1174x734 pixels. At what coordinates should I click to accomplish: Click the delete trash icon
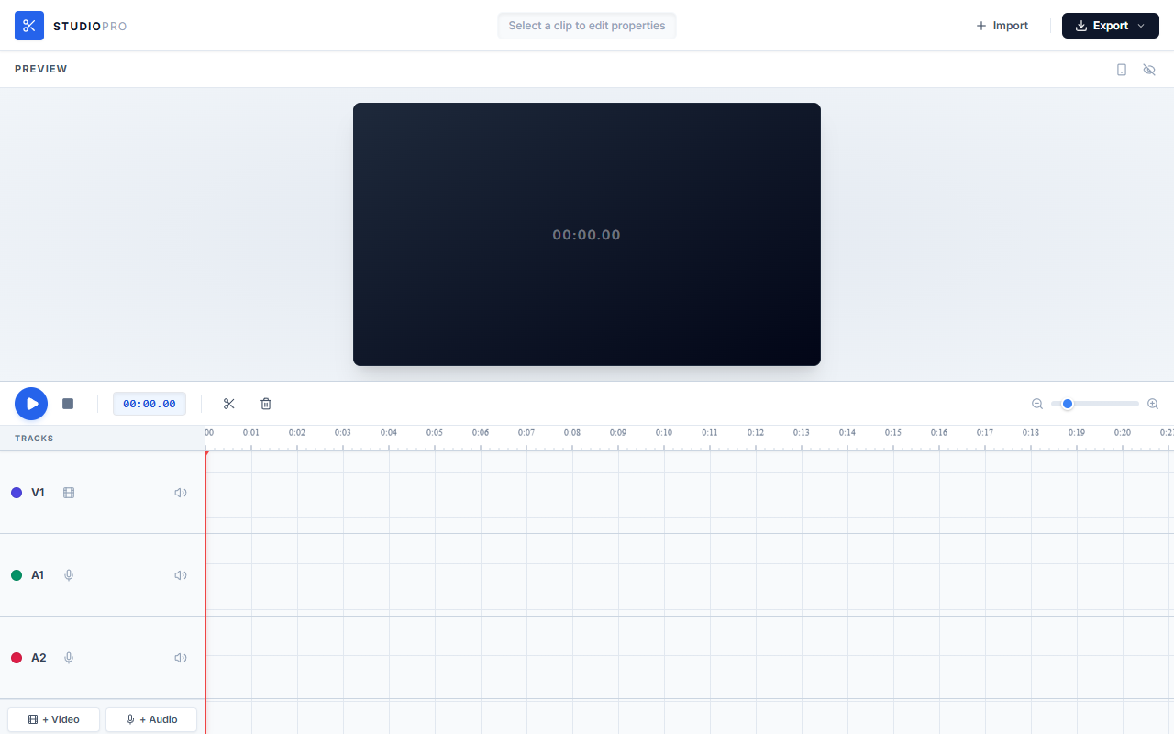pyautogui.click(x=266, y=404)
